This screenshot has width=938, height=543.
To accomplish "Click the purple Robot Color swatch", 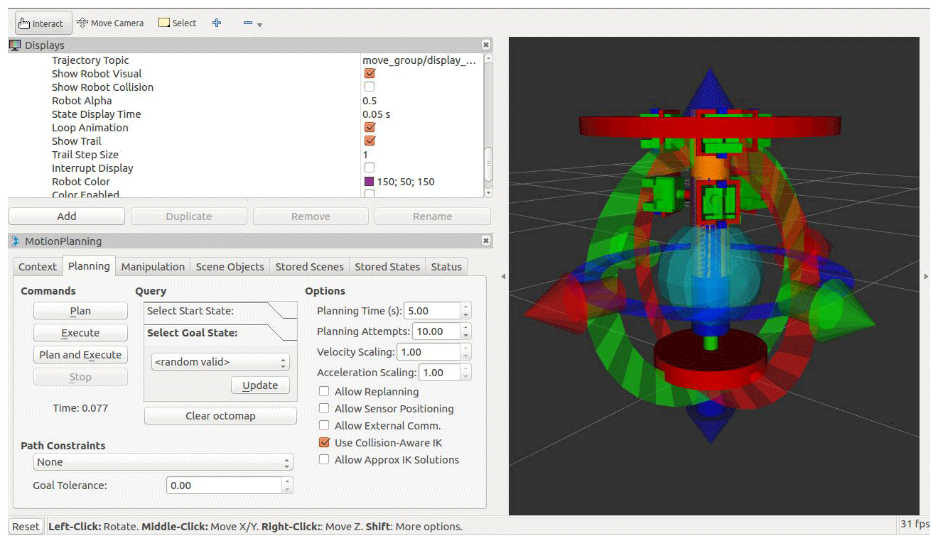I will click(369, 182).
